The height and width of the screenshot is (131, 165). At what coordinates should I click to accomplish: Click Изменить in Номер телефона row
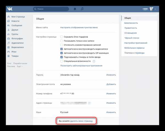(111, 93)
